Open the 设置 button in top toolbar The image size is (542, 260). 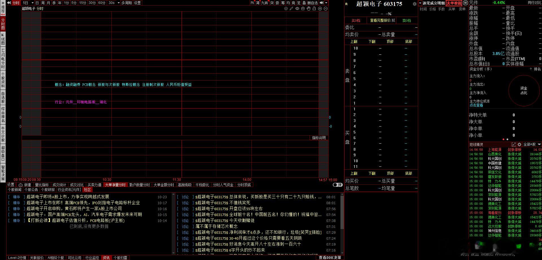click(137, 3)
